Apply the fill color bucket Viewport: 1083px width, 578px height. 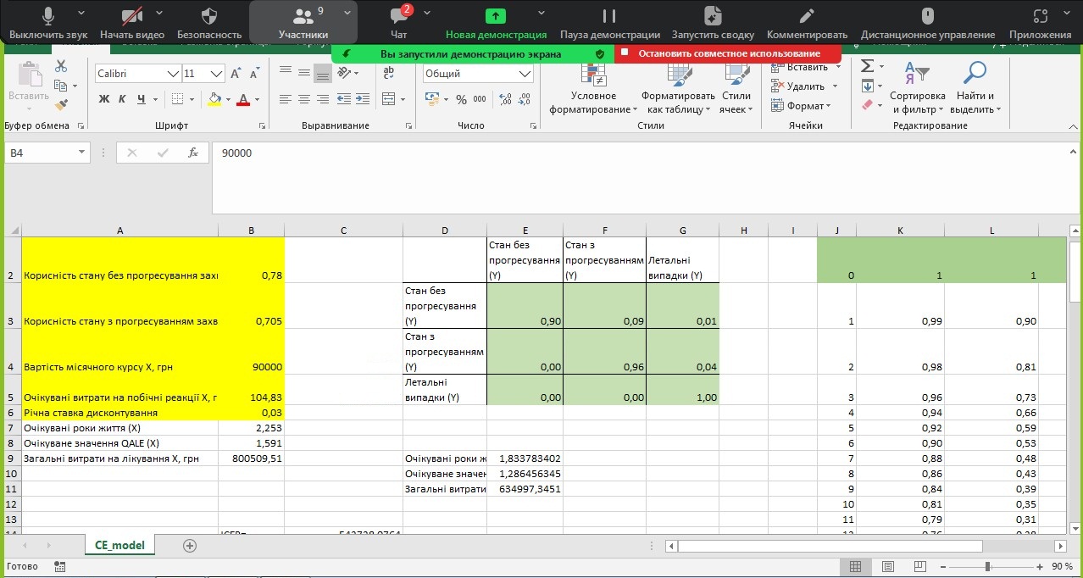click(x=215, y=99)
